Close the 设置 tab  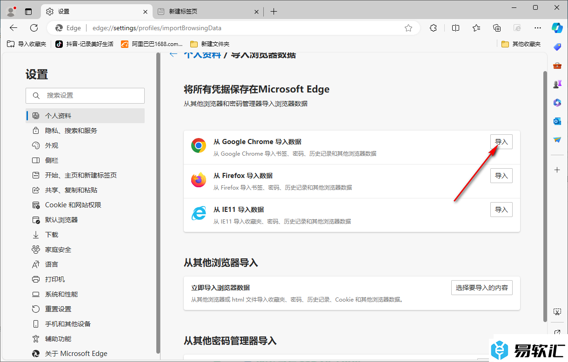click(146, 12)
